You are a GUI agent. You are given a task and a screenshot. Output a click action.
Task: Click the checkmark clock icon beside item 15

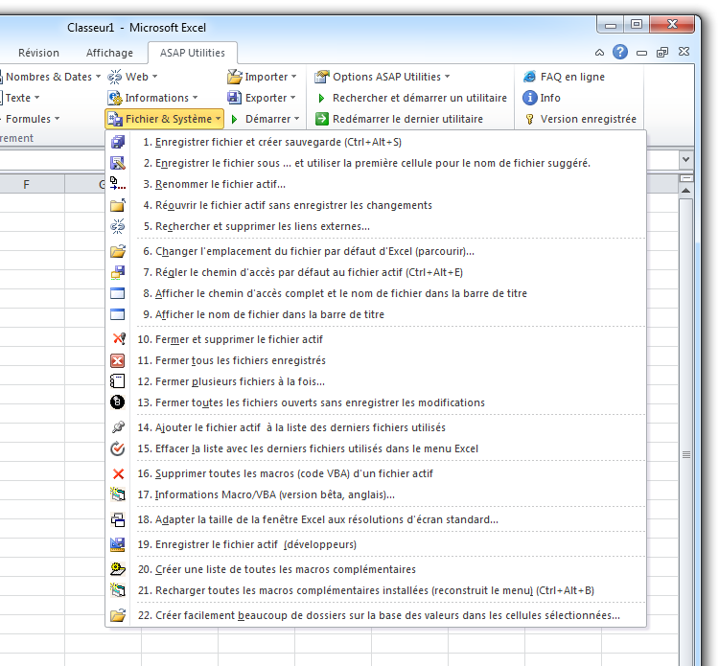click(118, 448)
